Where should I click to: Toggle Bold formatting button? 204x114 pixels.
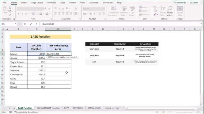click(18, 14)
